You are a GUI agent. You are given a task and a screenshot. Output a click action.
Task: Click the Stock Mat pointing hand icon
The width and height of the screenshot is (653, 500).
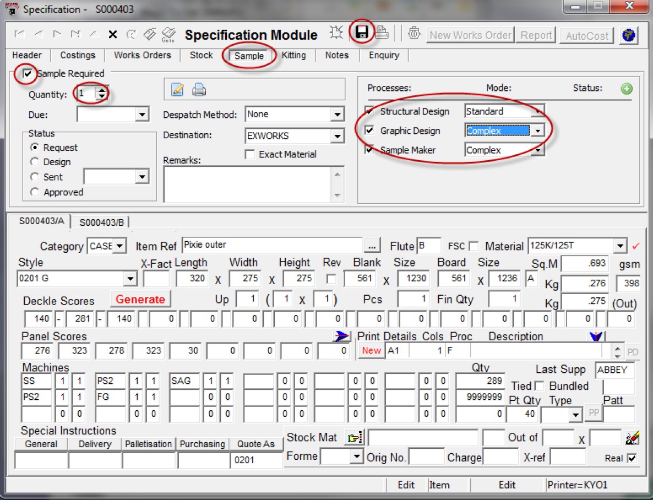pyautogui.click(x=353, y=438)
